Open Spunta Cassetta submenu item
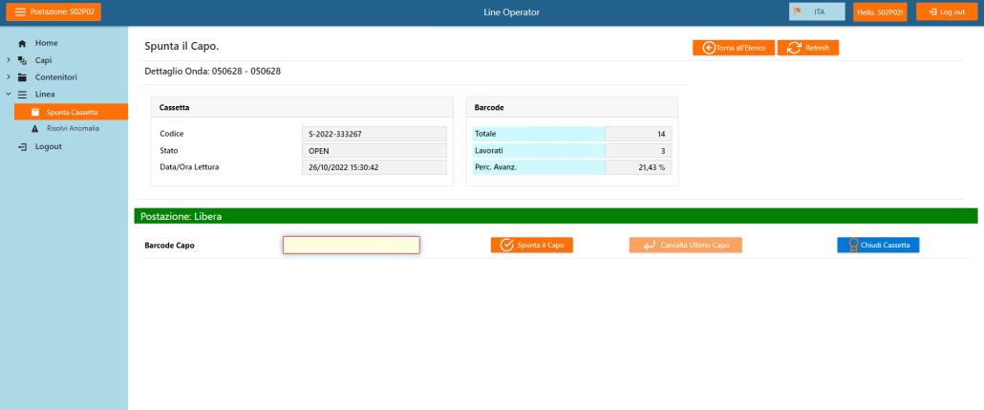This screenshot has width=984, height=410. [71, 112]
